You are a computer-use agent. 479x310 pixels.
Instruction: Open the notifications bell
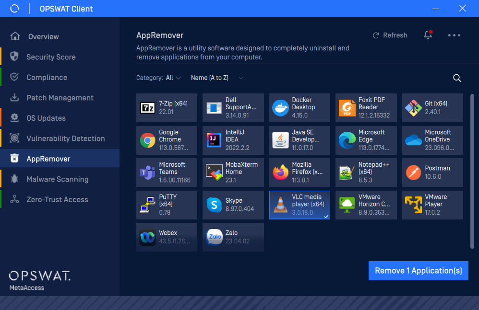(428, 35)
